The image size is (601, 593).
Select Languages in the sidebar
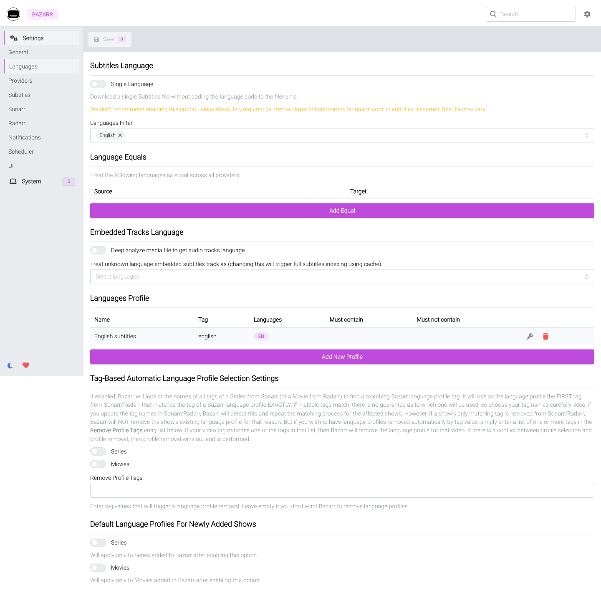pyautogui.click(x=42, y=66)
